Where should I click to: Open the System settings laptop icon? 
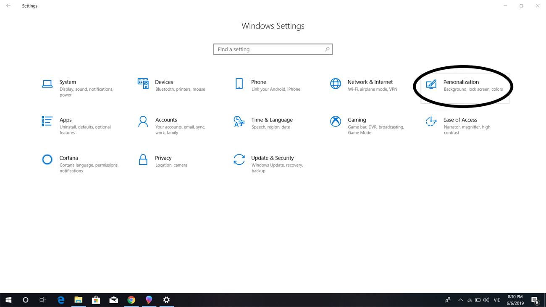coord(47,84)
